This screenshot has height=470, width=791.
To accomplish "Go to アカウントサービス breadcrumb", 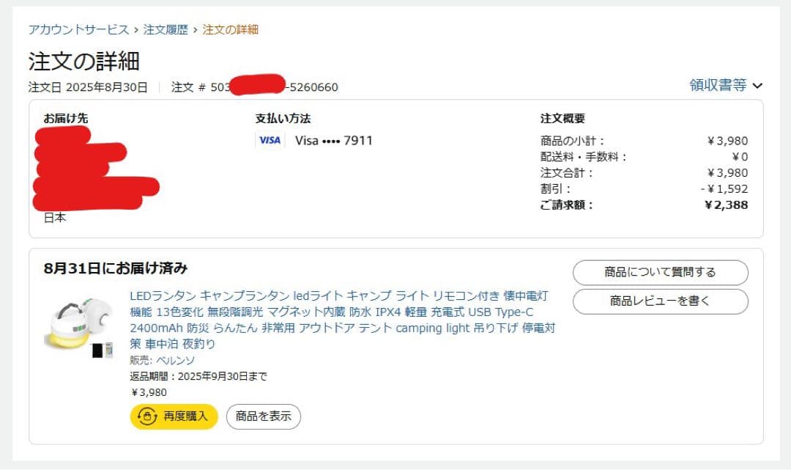I will pyautogui.click(x=78, y=30).
